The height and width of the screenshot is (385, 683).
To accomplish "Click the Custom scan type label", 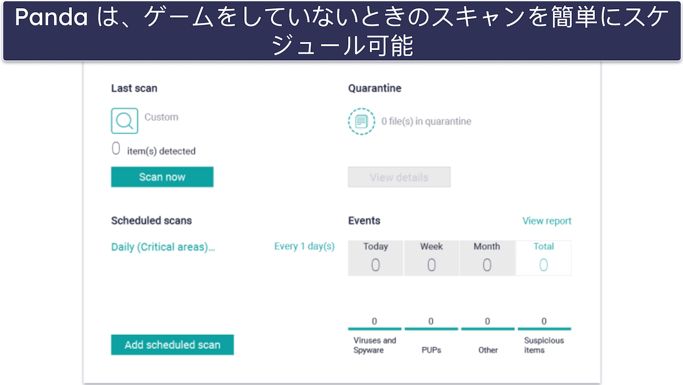I will (161, 117).
